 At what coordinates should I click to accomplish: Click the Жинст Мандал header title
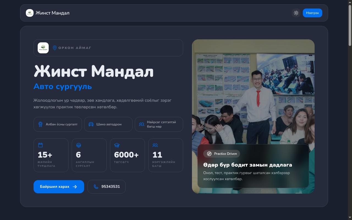[x=53, y=13]
